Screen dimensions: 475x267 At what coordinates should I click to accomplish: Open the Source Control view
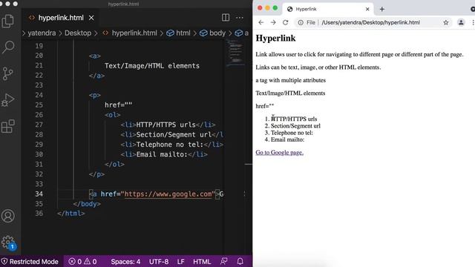click(x=7, y=73)
